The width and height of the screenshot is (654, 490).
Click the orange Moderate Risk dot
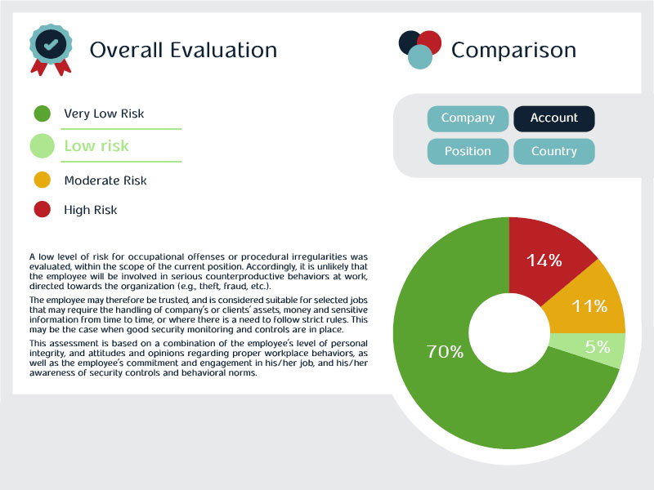43,180
